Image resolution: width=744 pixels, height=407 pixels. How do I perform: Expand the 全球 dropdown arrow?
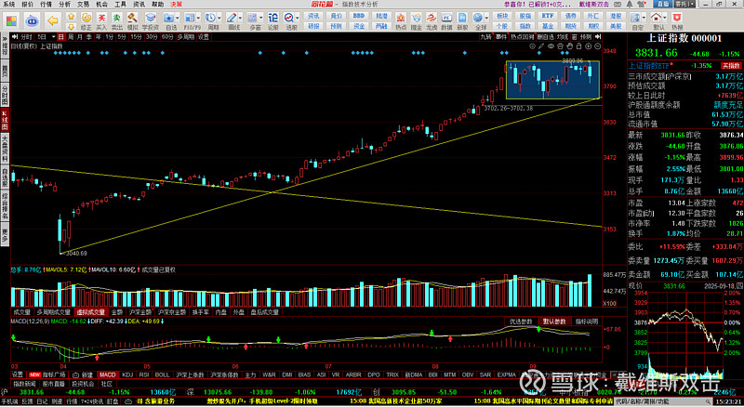click(486, 18)
